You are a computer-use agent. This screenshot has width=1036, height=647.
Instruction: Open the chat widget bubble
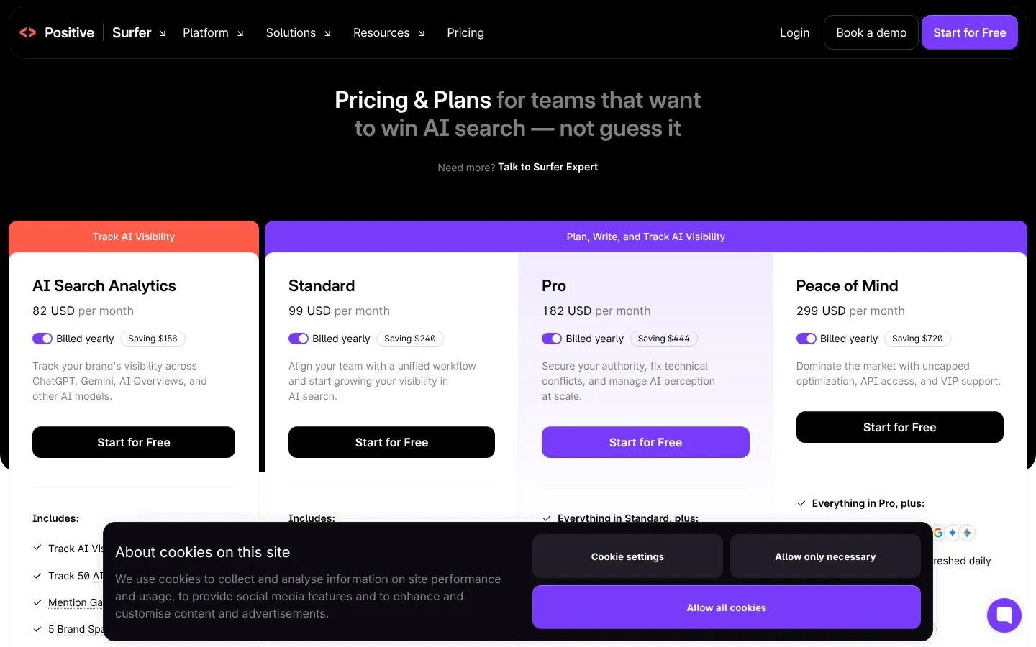[1004, 615]
